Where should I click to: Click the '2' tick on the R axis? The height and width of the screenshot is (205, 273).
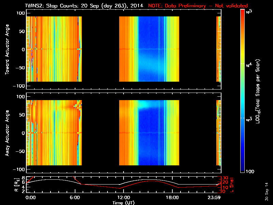(23, 191)
